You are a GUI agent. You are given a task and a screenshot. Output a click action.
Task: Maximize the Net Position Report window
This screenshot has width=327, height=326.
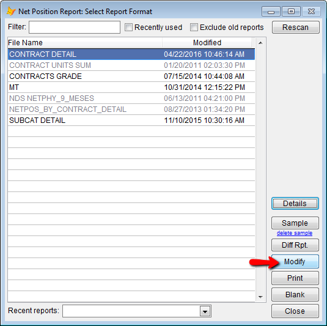tap(291, 11)
